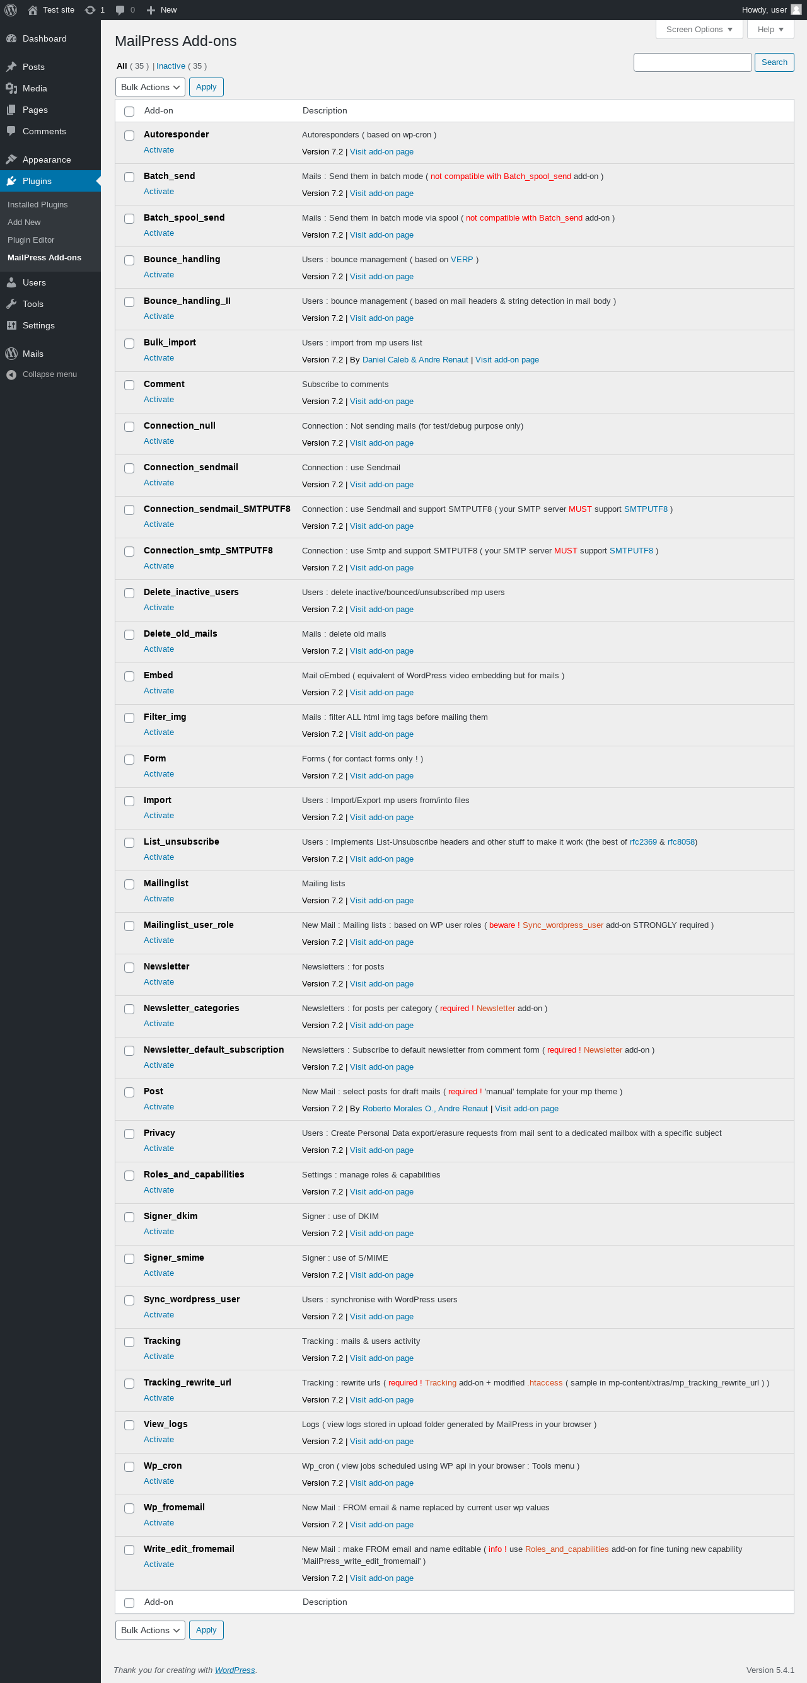This screenshot has height=1683, width=807.
Task: Click the plus icon beside New
Action: pyautogui.click(x=151, y=10)
